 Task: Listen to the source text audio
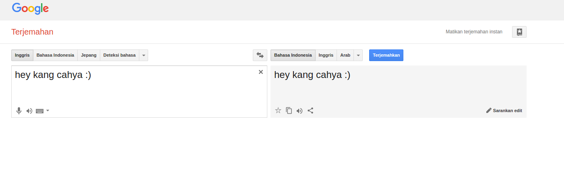[x=29, y=111]
